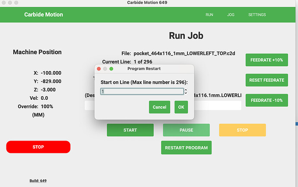Close the Program Restart dialog with red button
The width and height of the screenshot is (298, 187).
coord(98,69)
